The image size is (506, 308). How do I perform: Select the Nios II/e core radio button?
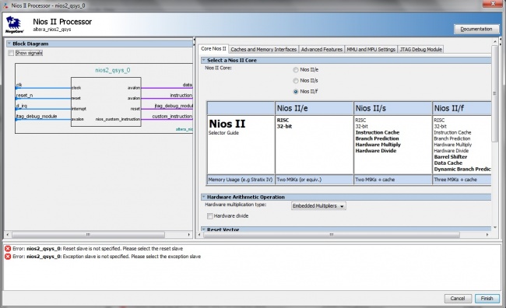click(x=295, y=70)
